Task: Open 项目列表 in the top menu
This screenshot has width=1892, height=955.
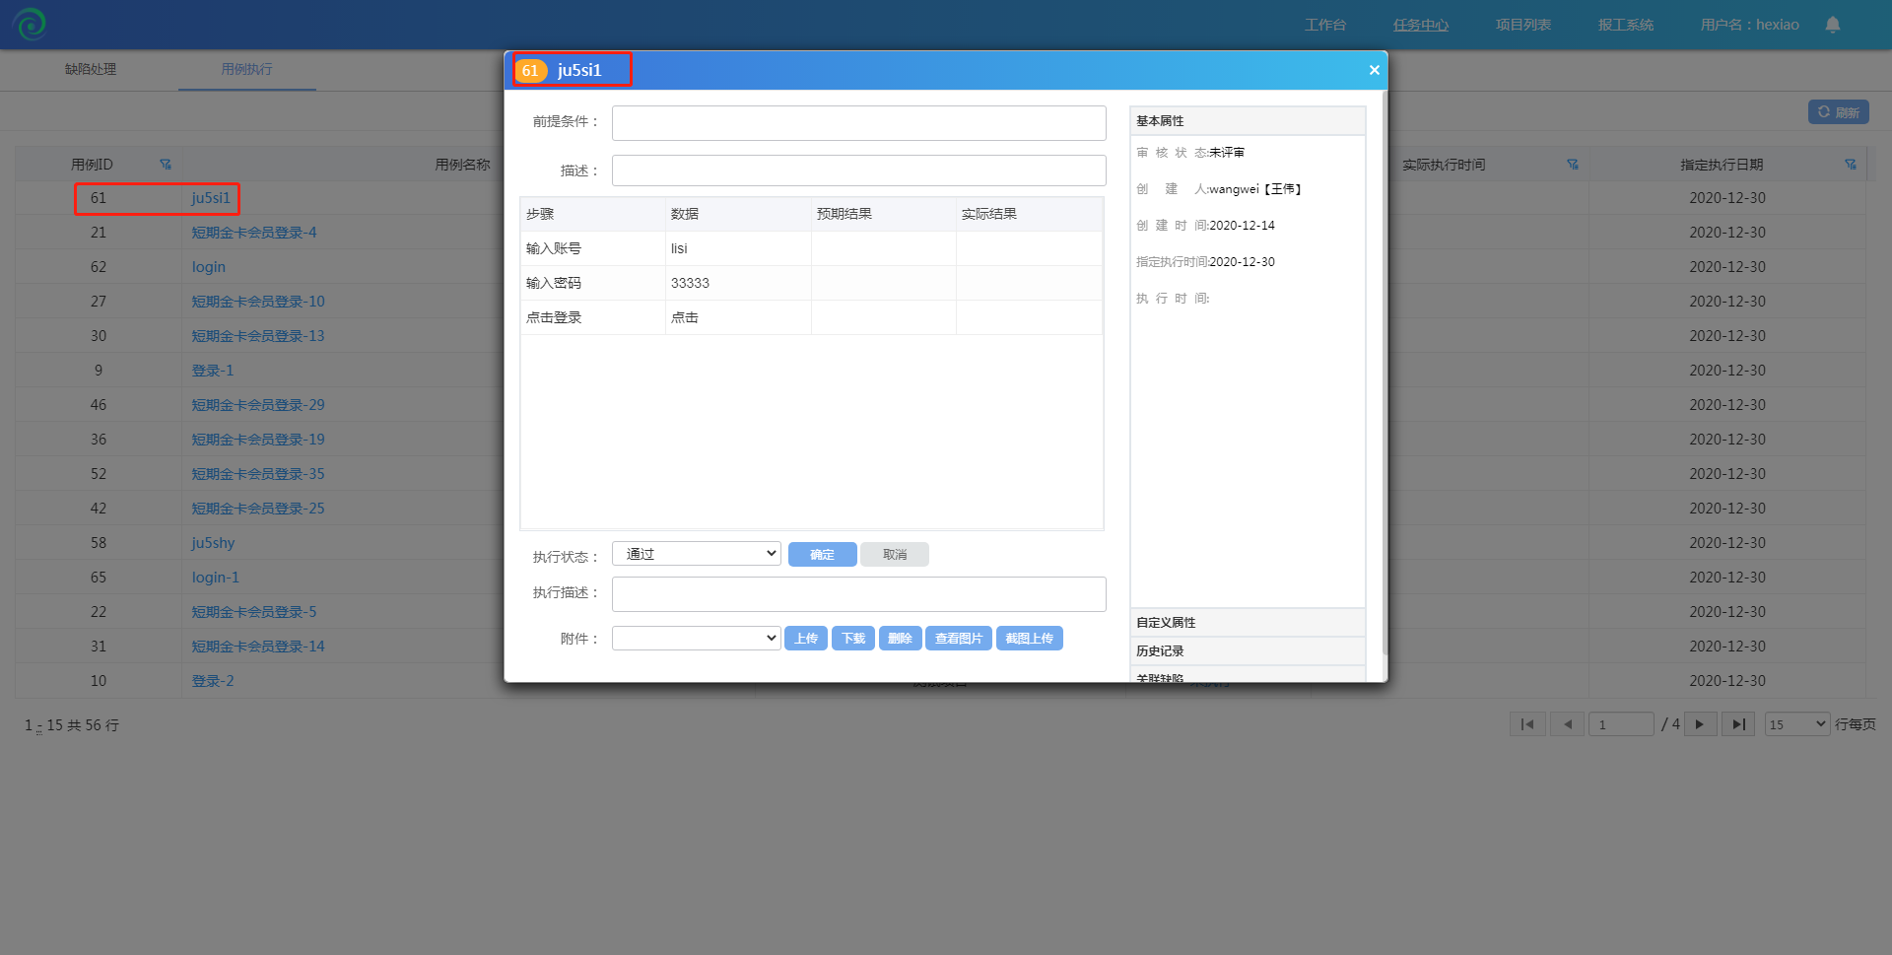Action: click(x=1522, y=25)
